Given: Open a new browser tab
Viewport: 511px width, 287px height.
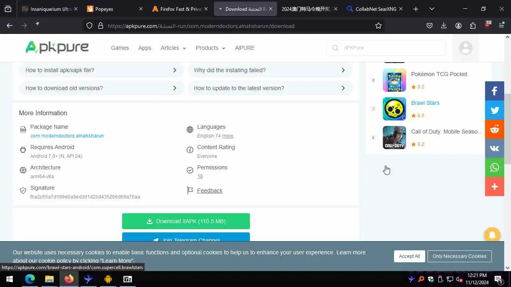Looking at the screenshot, I should [x=416, y=9].
